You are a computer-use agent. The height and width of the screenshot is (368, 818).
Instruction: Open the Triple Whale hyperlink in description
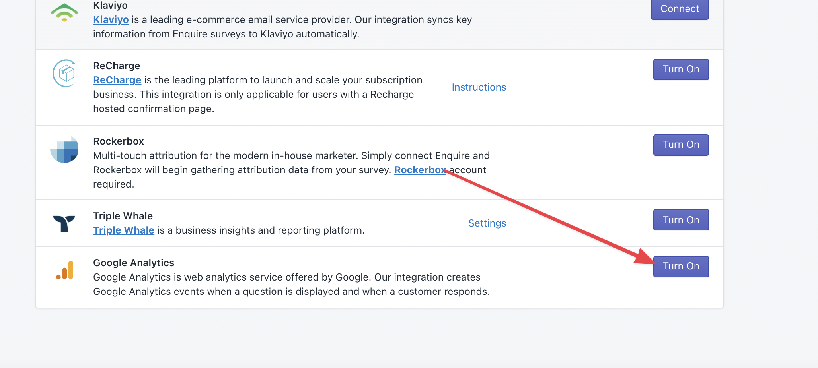pos(124,230)
